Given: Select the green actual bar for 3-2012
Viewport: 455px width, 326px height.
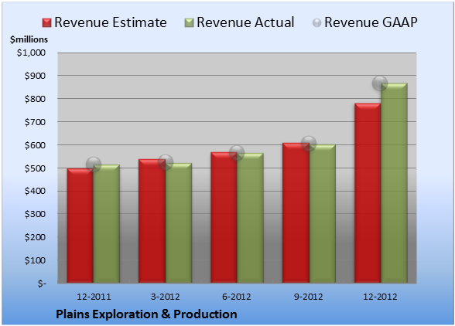Looking at the screenshot, I should tap(179, 222).
